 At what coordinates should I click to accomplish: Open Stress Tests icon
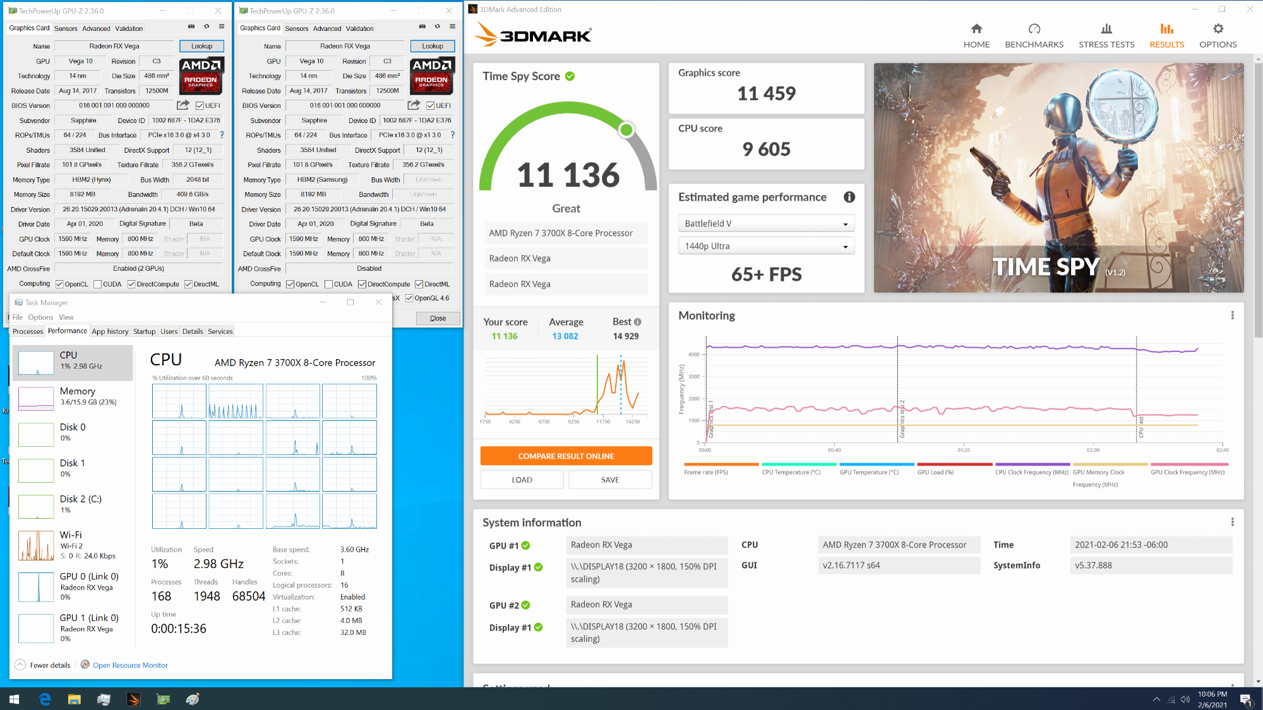click(1106, 29)
